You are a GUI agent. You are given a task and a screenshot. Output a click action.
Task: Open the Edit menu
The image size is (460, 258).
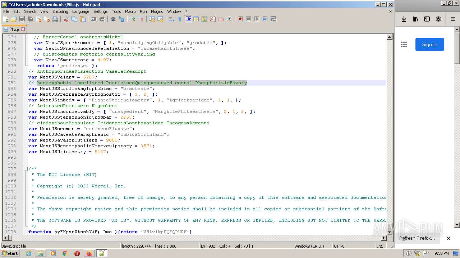(17, 11)
